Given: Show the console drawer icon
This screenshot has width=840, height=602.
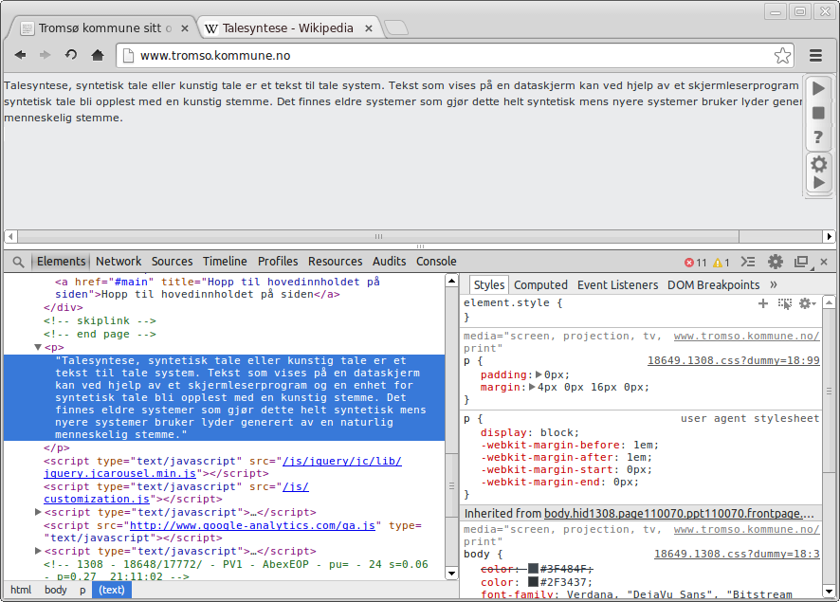Looking at the screenshot, I should click(748, 262).
